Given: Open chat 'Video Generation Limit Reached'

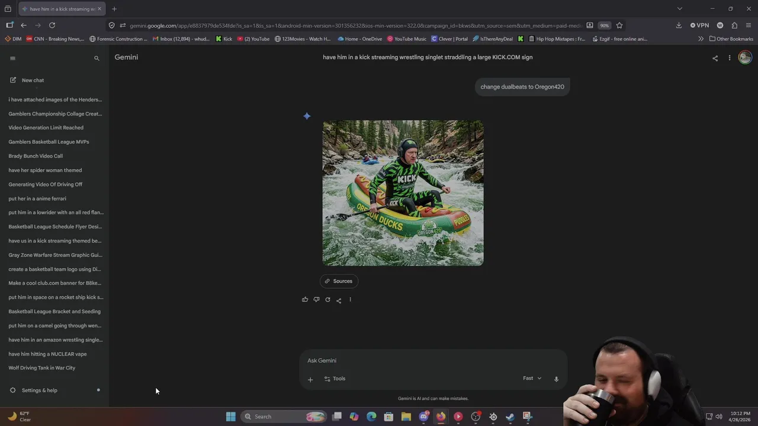Looking at the screenshot, I should (46, 128).
